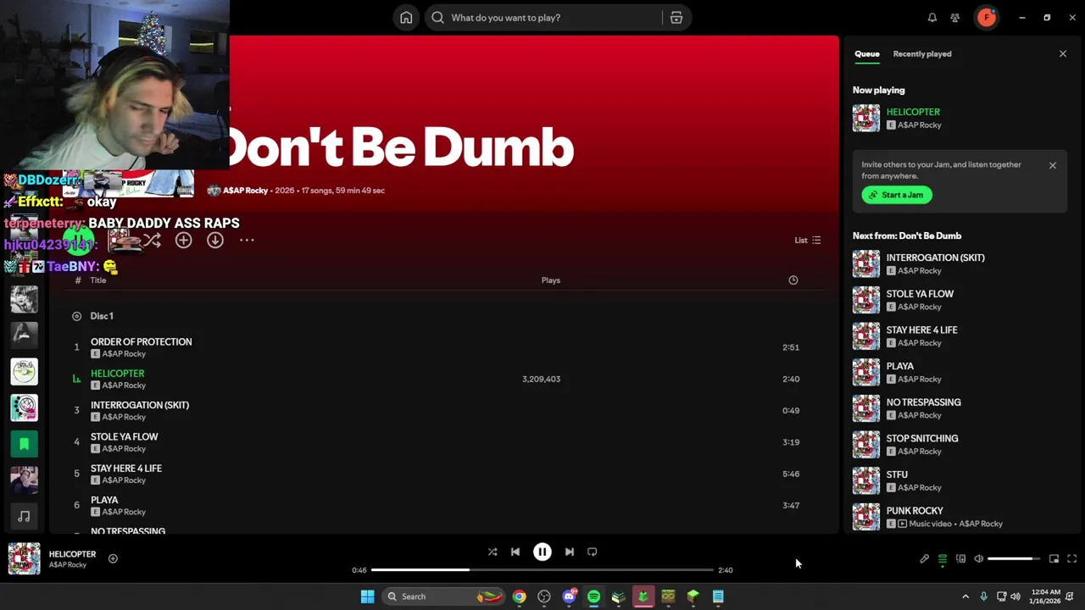The image size is (1085, 610).
Task: Open the Windows Start menu
Action: (367, 596)
